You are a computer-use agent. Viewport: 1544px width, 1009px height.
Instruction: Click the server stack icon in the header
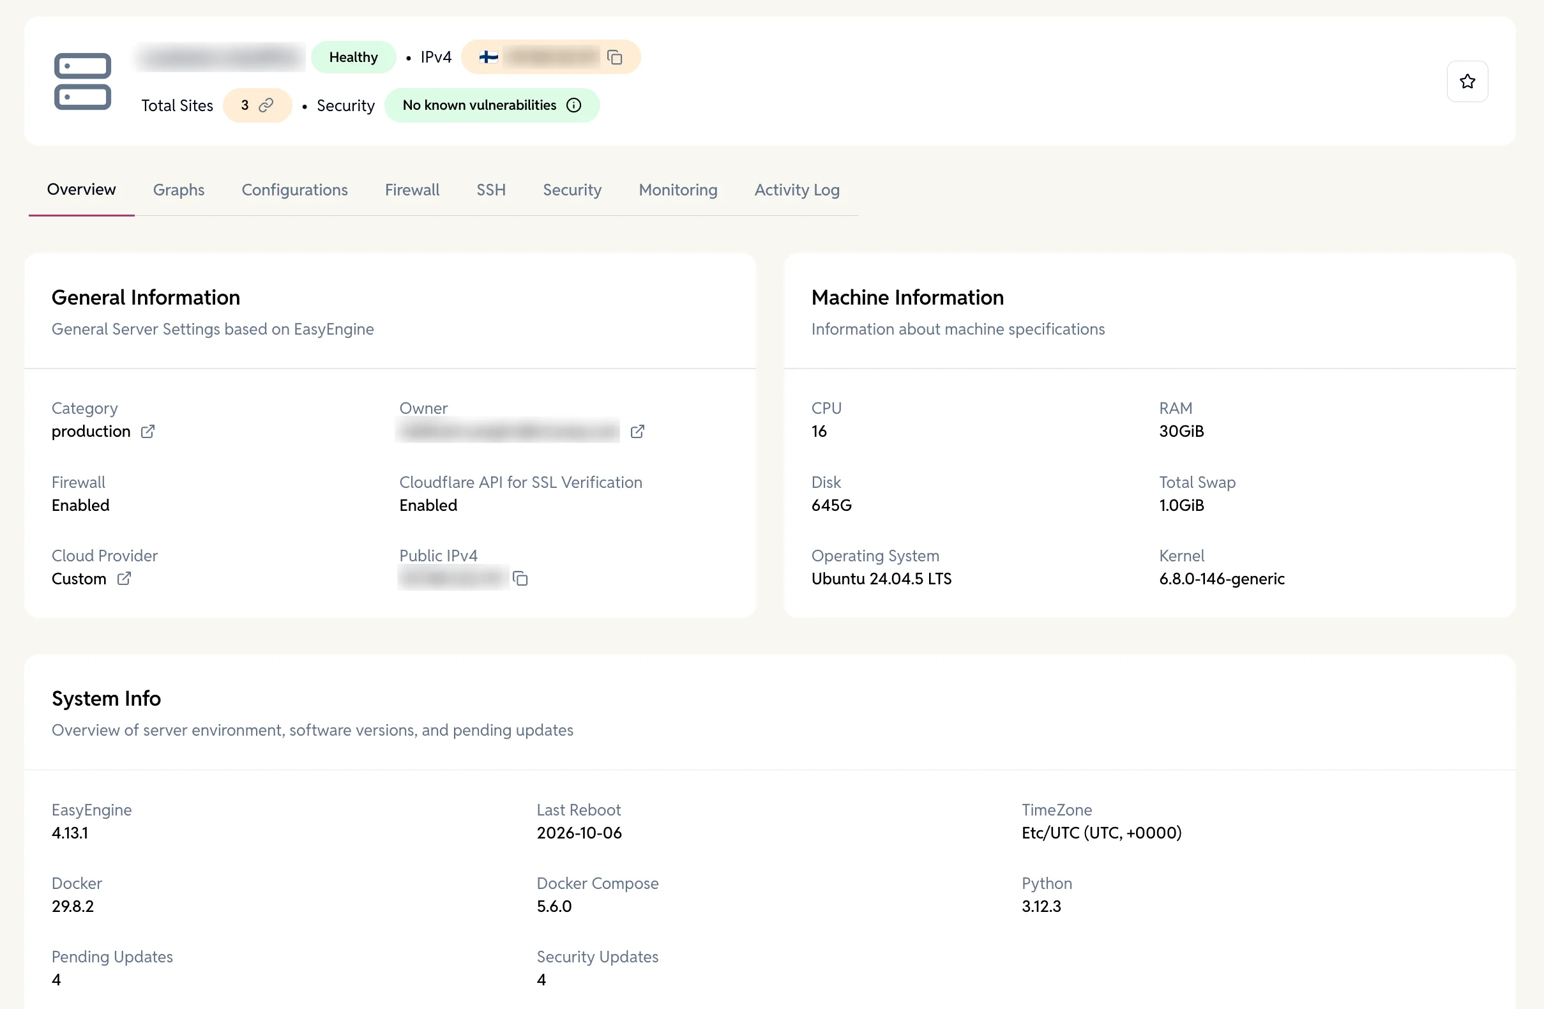tap(82, 81)
